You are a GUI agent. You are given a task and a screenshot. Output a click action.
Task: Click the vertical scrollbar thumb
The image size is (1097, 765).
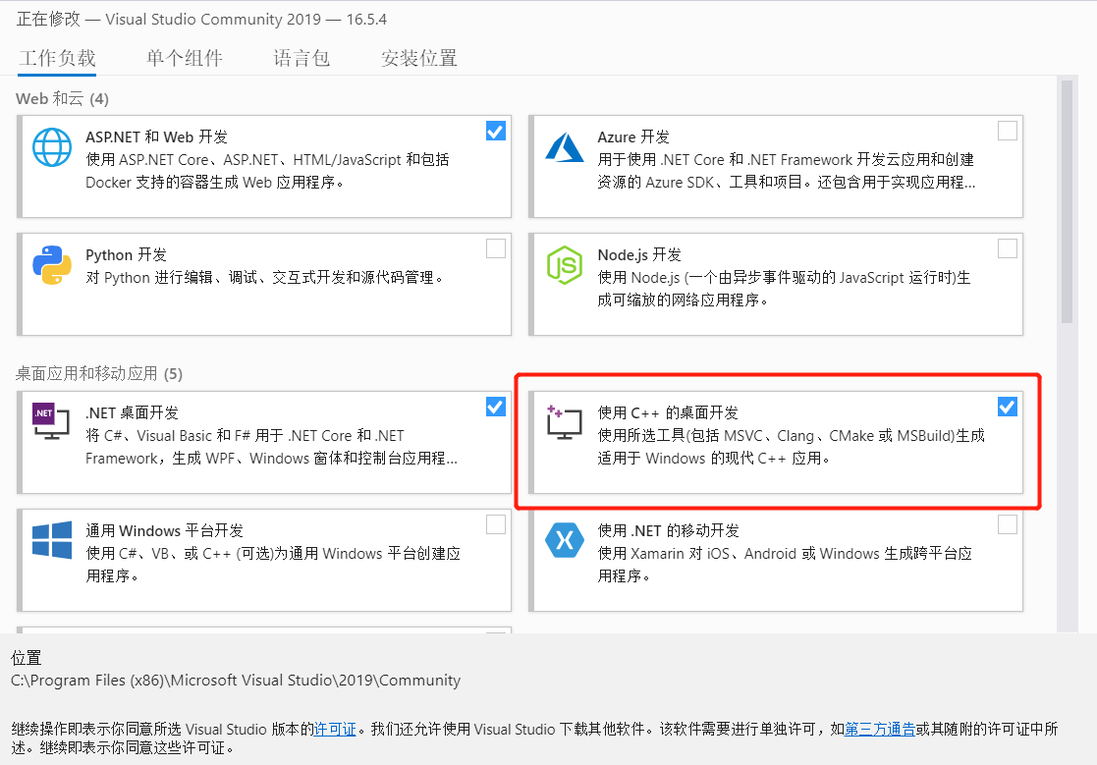1067,201
